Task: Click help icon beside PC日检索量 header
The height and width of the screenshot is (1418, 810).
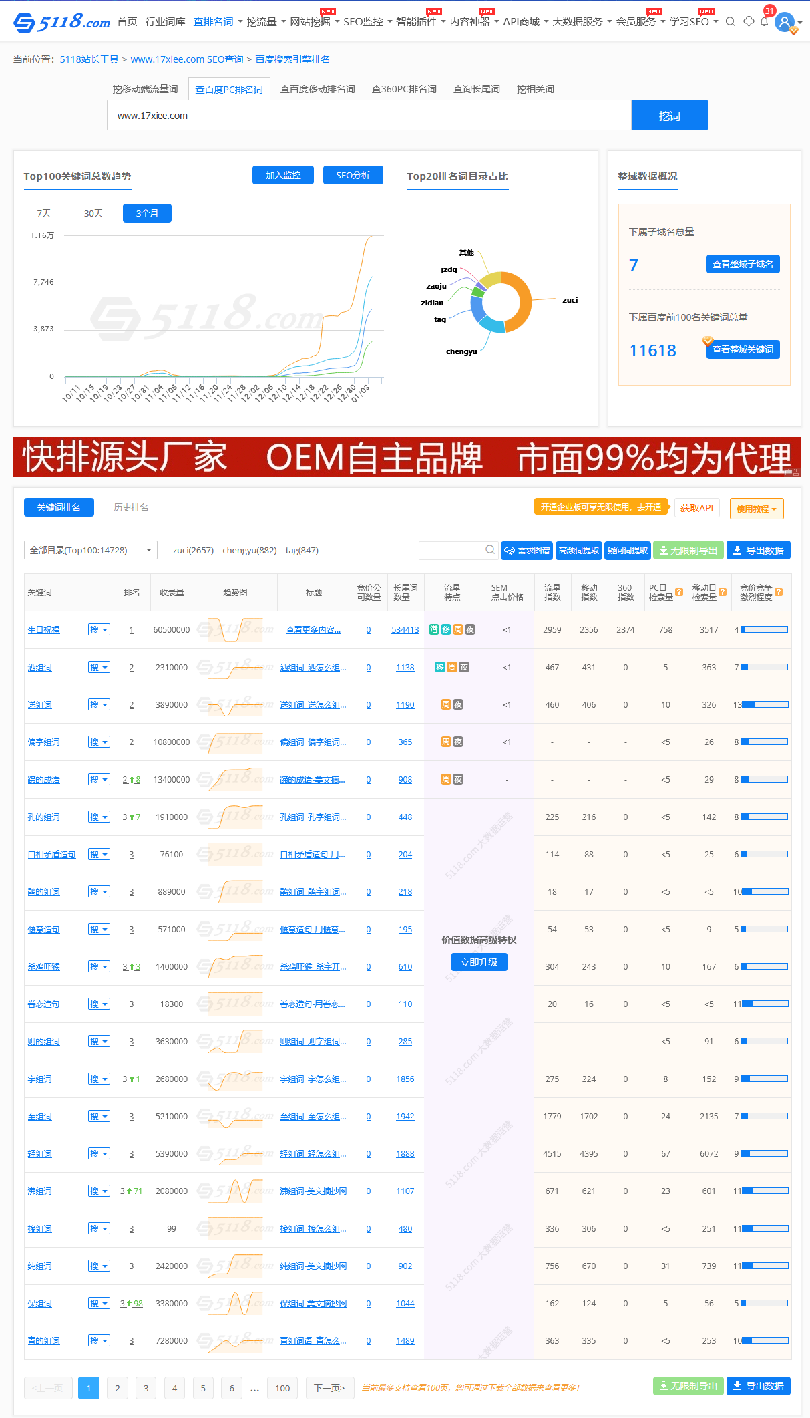Action: (x=679, y=592)
